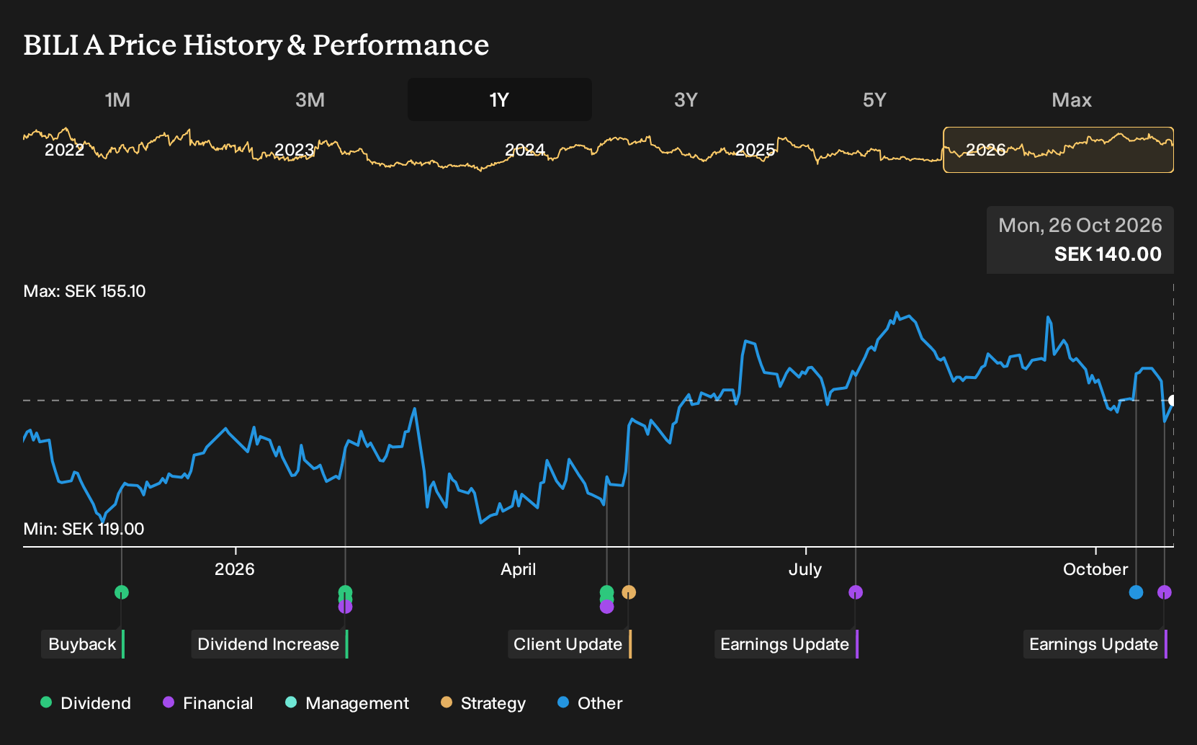
Task: Click the Min: SEK 119.00 label
Action: [84, 529]
